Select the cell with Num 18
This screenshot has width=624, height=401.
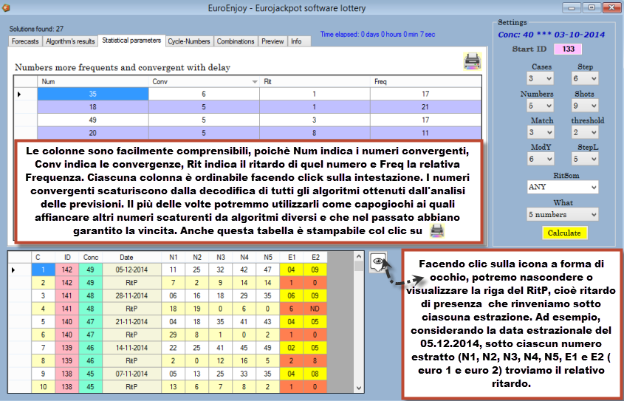[93, 106]
